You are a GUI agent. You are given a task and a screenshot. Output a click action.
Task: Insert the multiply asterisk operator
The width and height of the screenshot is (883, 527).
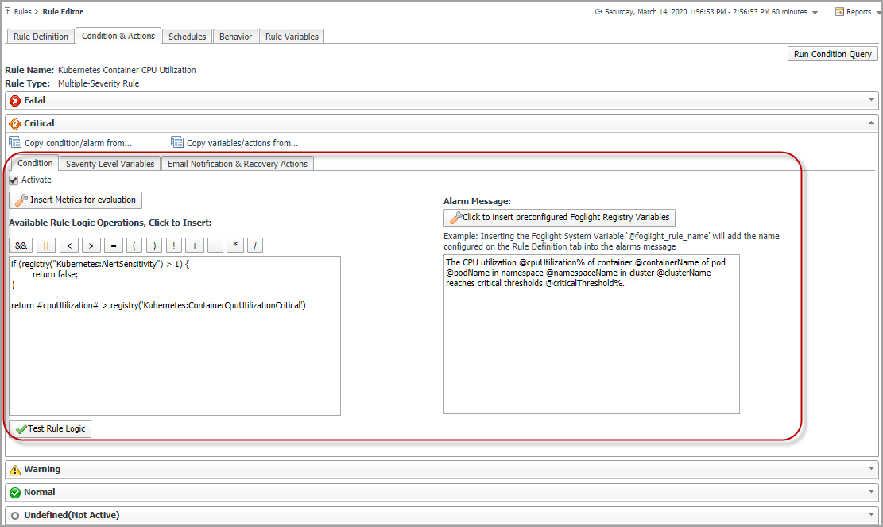(234, 246)
